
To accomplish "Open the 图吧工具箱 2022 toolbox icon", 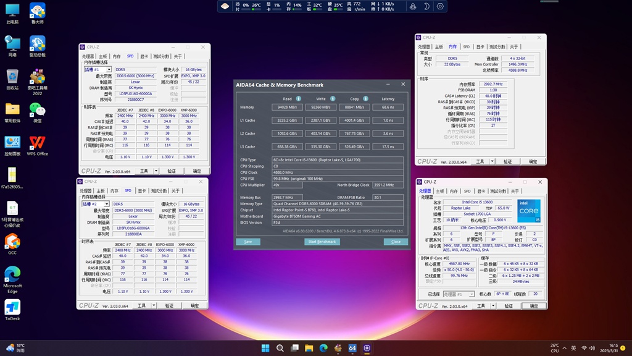I will pyautogui.click(x=37, y=76).
